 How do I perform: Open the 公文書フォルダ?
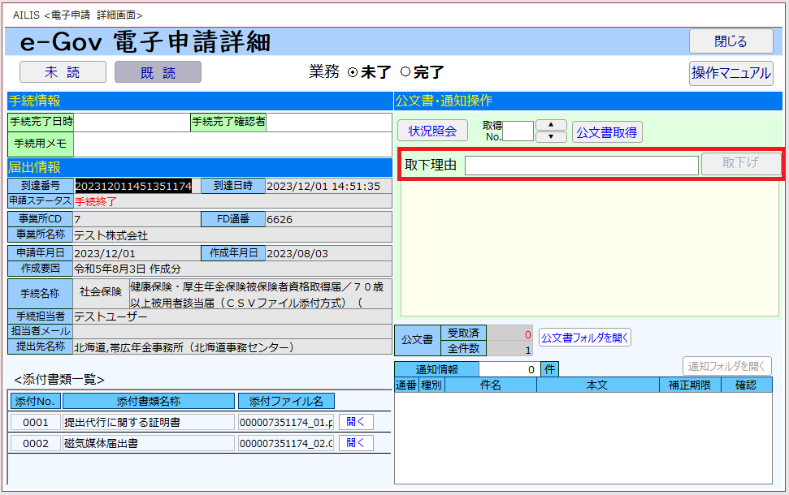(585, 337)
